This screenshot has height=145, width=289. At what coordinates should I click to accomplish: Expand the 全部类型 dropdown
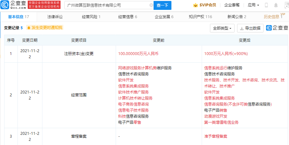pos(222,28)
